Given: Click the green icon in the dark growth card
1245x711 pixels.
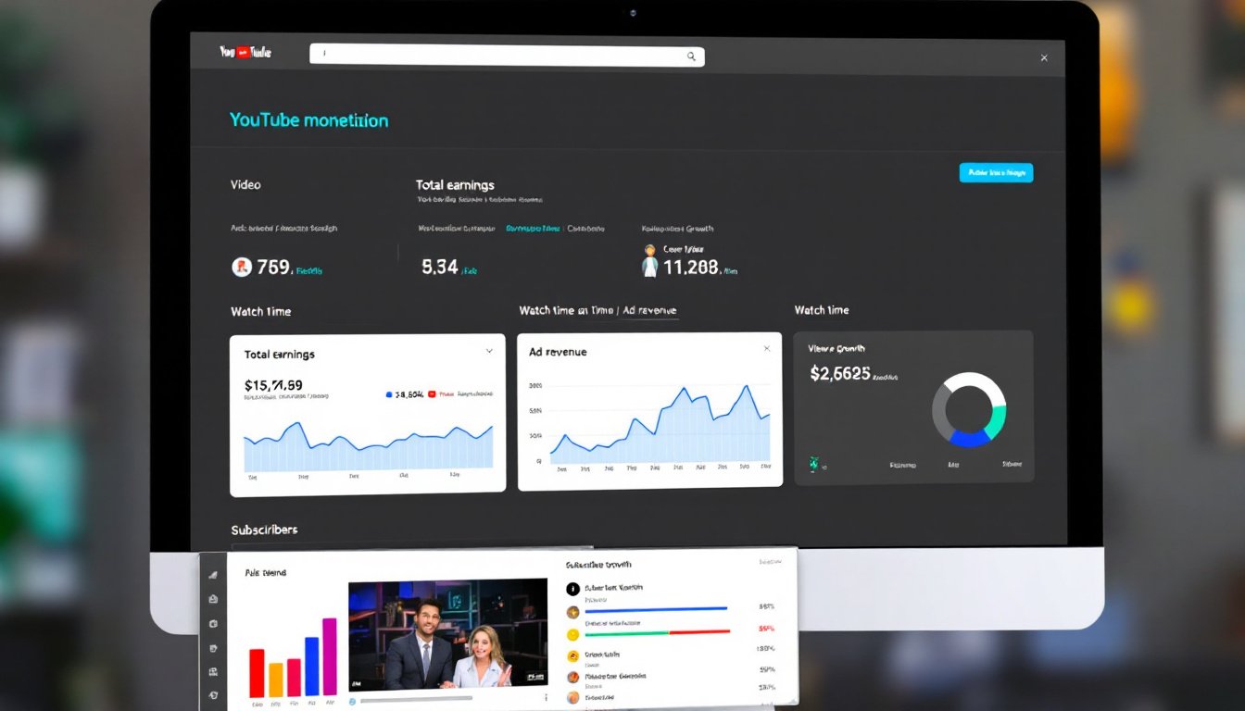Looking at the screenshot, I should point(813,463).
